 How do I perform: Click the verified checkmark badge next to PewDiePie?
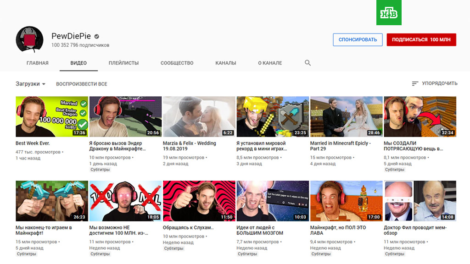pos(97,36)
